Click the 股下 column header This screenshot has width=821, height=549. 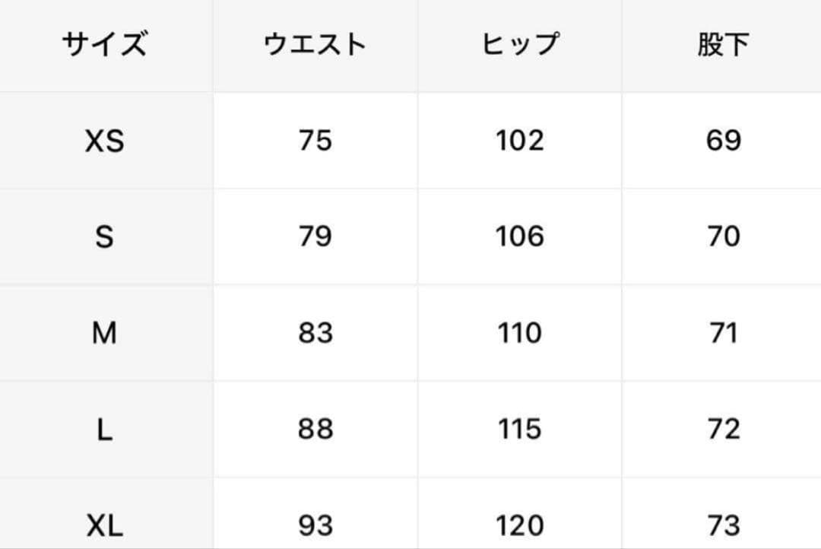[723, 46]
